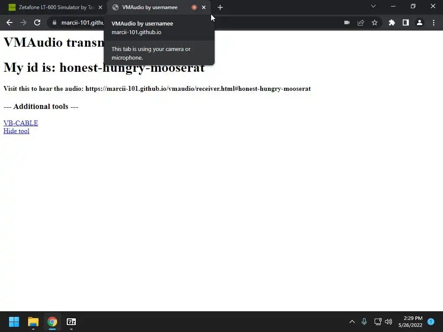Open the clock and date display
443x332 pixels.
(x=410, y=322)
